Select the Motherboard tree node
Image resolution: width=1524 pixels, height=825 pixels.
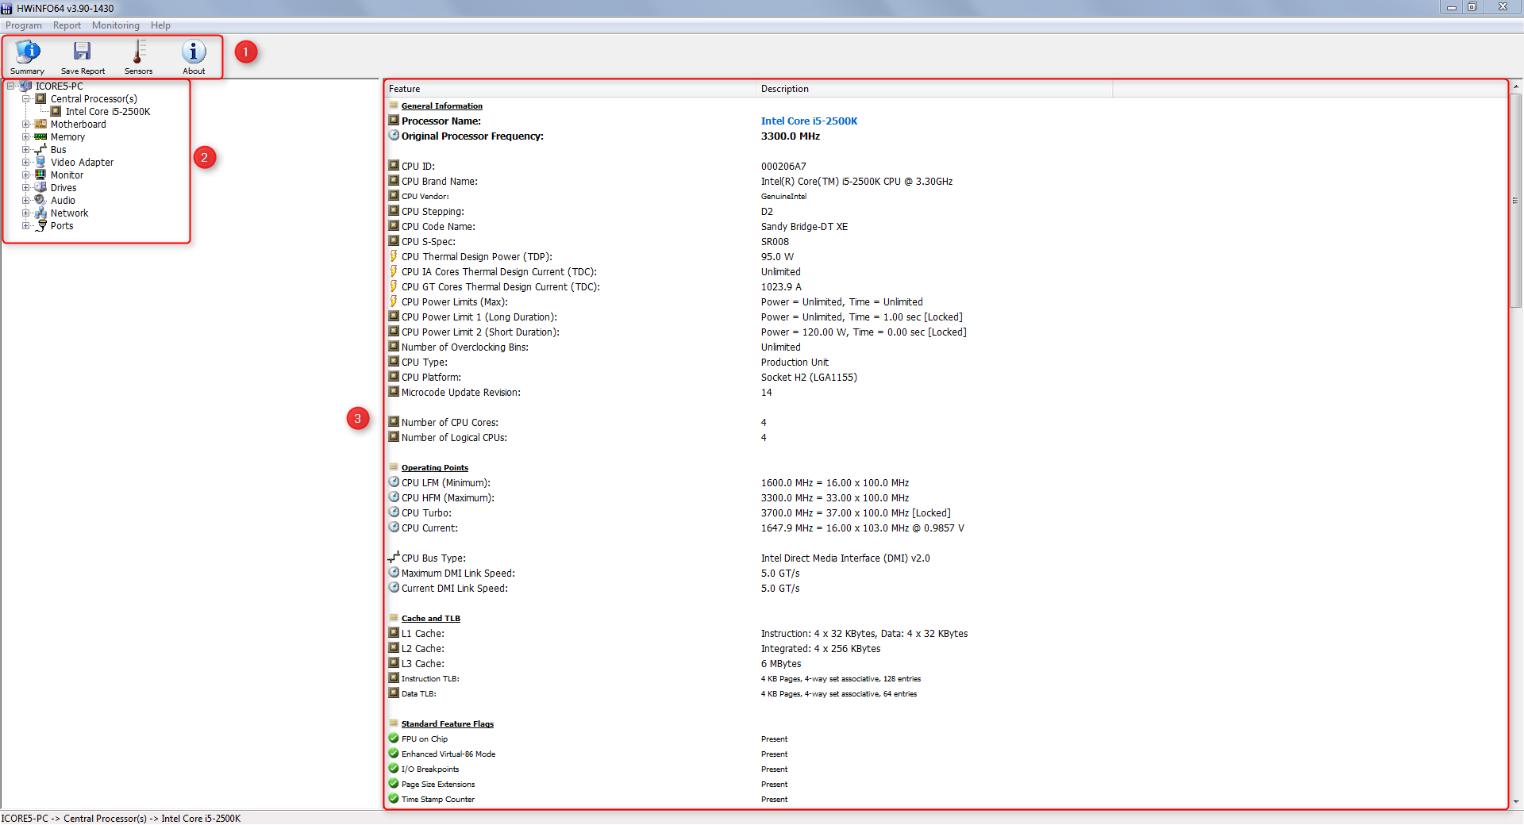(x=78, y=125)
